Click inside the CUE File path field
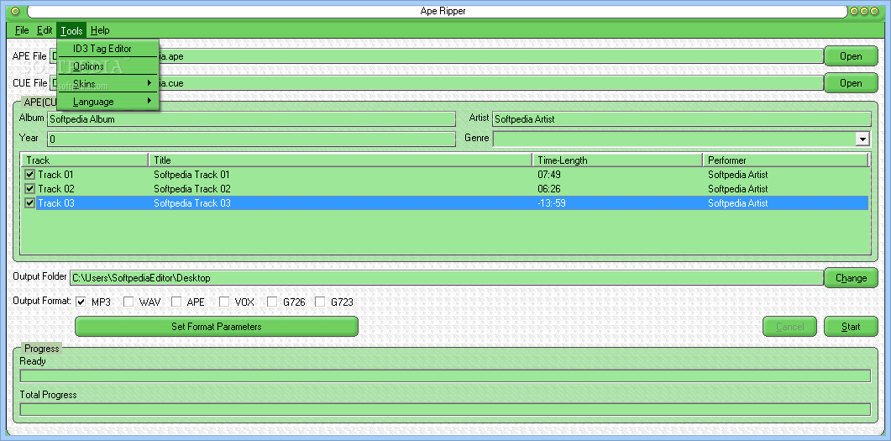Image resolution: width=891 pixels, height=441 pixels. [436, 83]
